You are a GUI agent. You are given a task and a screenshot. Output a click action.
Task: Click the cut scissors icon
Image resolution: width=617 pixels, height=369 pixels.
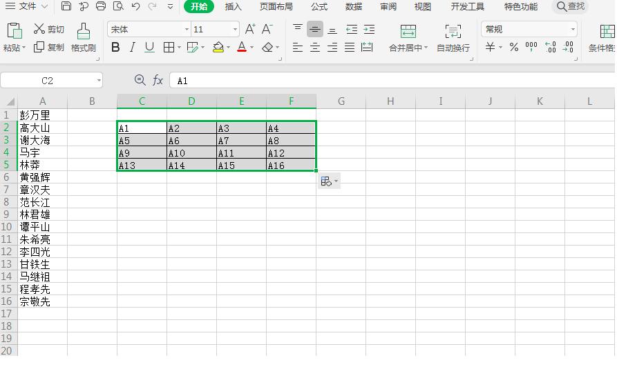pyautogui.click(x=39, y=29)
